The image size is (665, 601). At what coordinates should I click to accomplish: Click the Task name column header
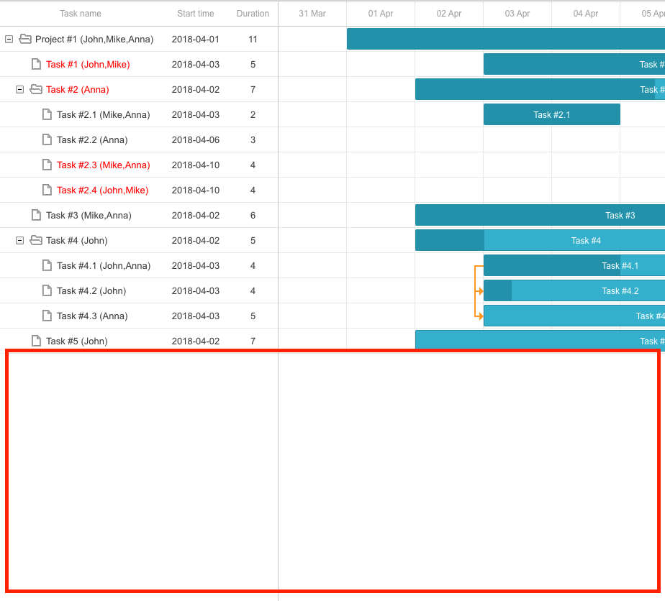click(x=81, y=14)
